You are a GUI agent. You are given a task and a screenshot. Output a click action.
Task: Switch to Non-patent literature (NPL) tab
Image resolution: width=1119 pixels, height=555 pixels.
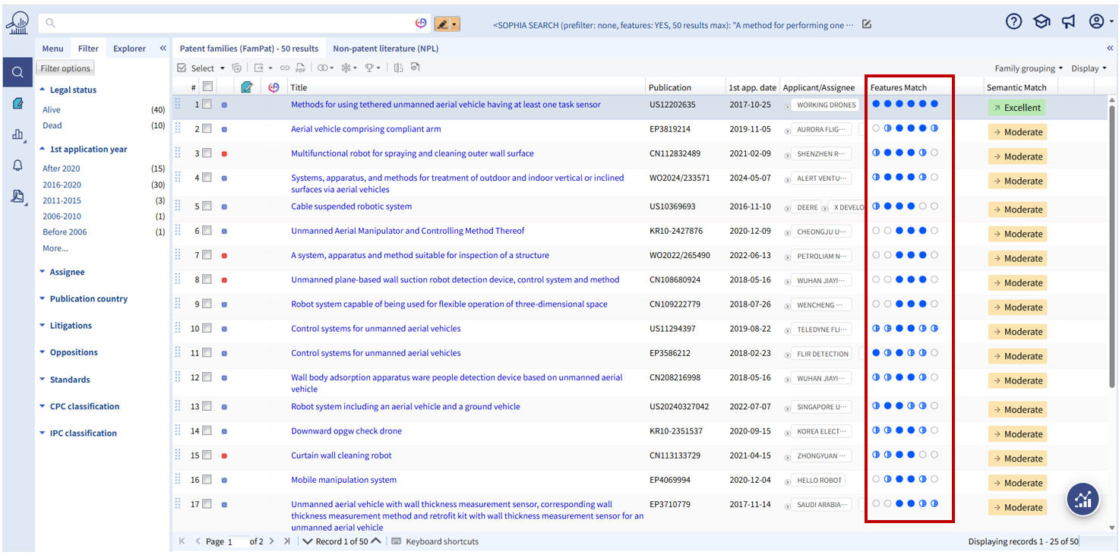385,49
